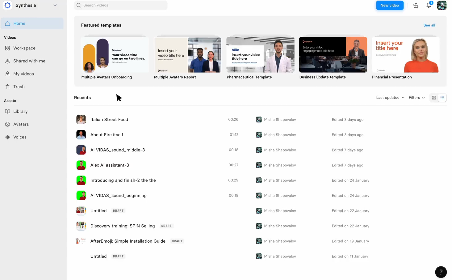
Task: Open the Last updated sort dropdown
Action: [x=390, y=98]
